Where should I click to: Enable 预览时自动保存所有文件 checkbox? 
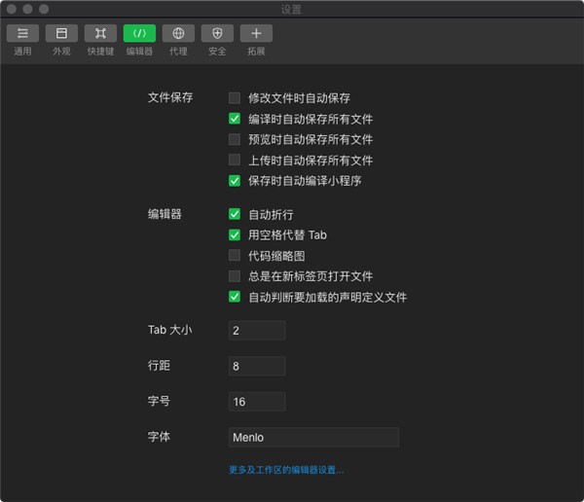tap(235, 139)
